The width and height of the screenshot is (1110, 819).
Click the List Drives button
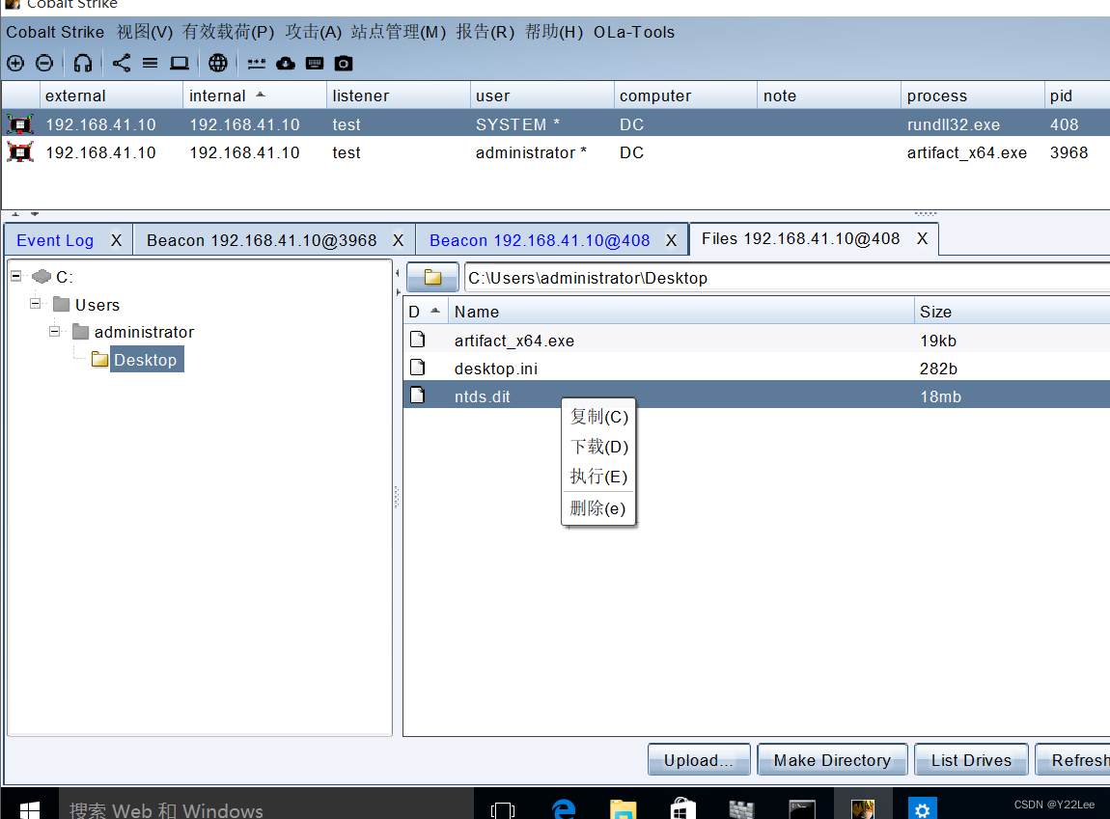pyautogui.click(x=971, y=760)
